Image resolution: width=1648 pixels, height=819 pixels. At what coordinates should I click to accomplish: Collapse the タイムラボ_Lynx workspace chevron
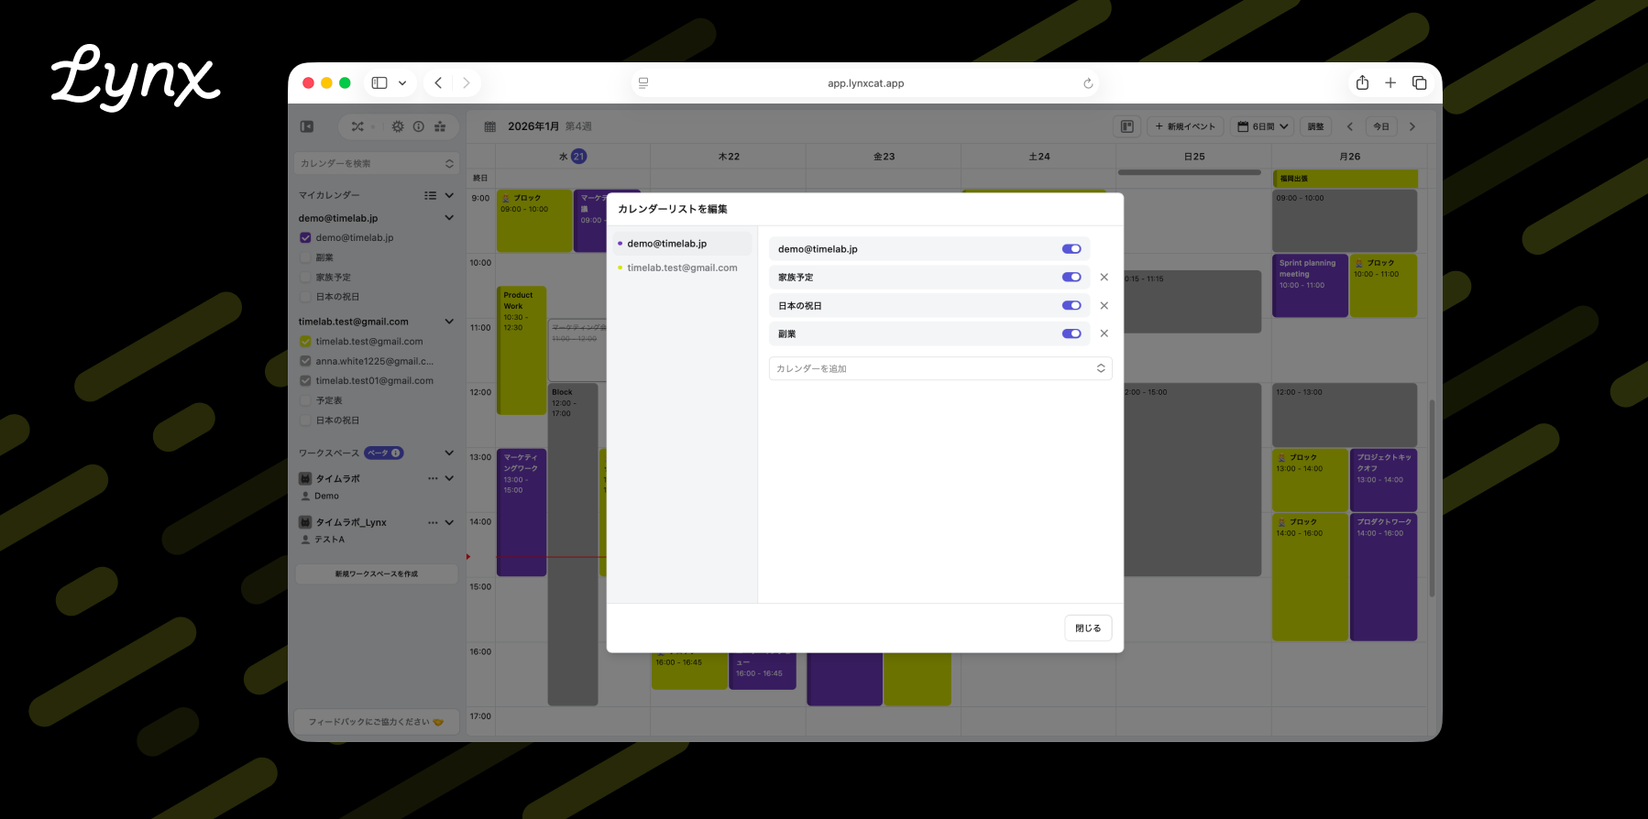pyautogui.click(x=449, y=522)
